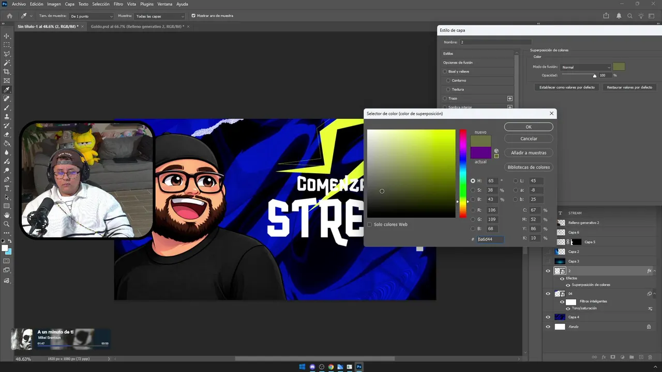Delete layer with trash icon
Viewport: 662px width, 372px height.
[650, 357]
